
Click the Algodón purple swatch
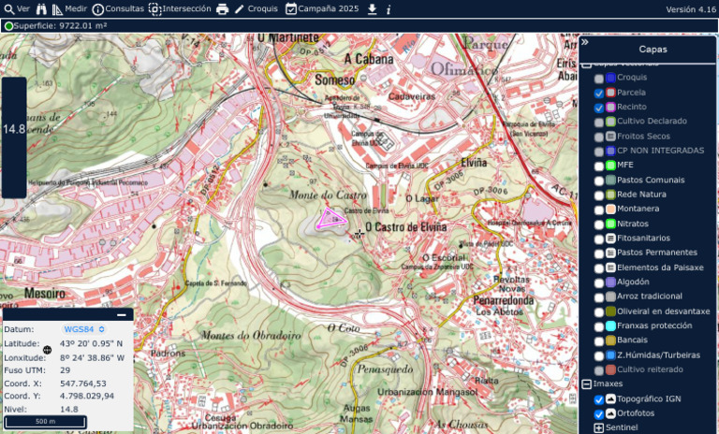610,282
